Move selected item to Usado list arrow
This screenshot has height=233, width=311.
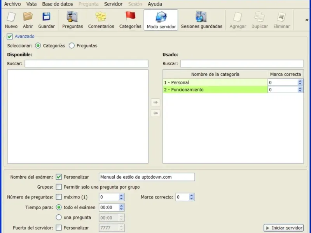pyautogui.click(x=155, y=103)
